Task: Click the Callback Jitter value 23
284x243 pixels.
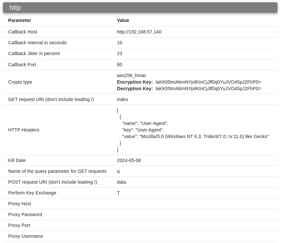Action: [x=119, y=53]
